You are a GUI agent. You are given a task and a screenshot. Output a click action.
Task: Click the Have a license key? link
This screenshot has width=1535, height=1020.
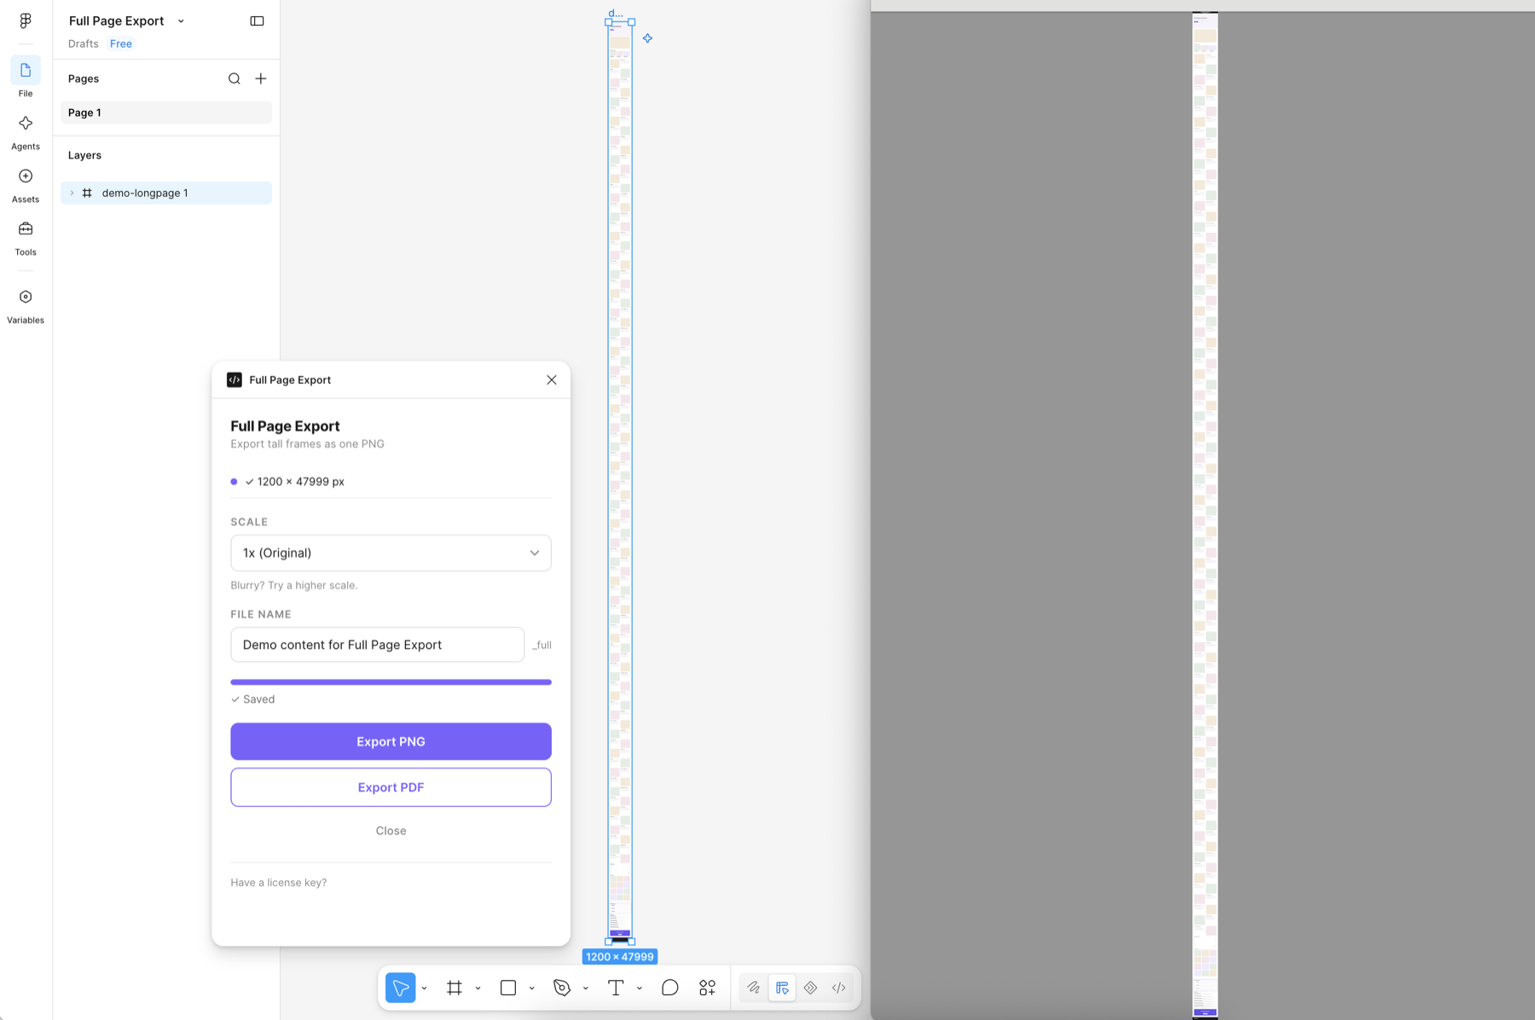click(279, 883)
